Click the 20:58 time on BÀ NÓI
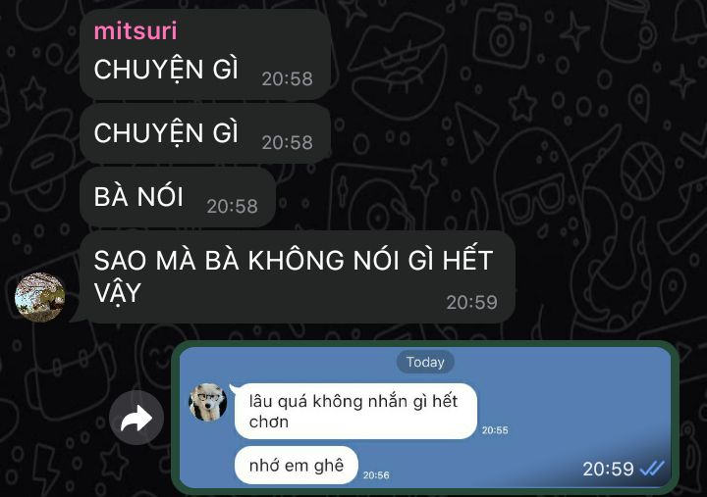 pyautogui.click(x=232, y=206)
